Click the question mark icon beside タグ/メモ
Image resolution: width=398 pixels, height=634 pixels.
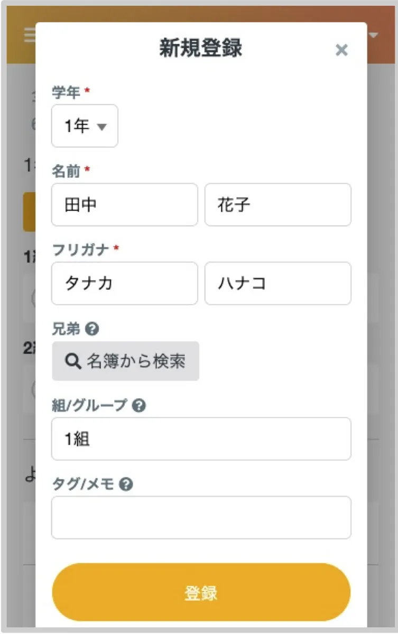[126, 484]
